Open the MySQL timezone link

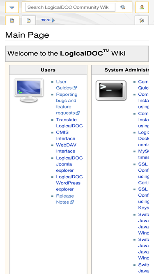click(143, 154)
